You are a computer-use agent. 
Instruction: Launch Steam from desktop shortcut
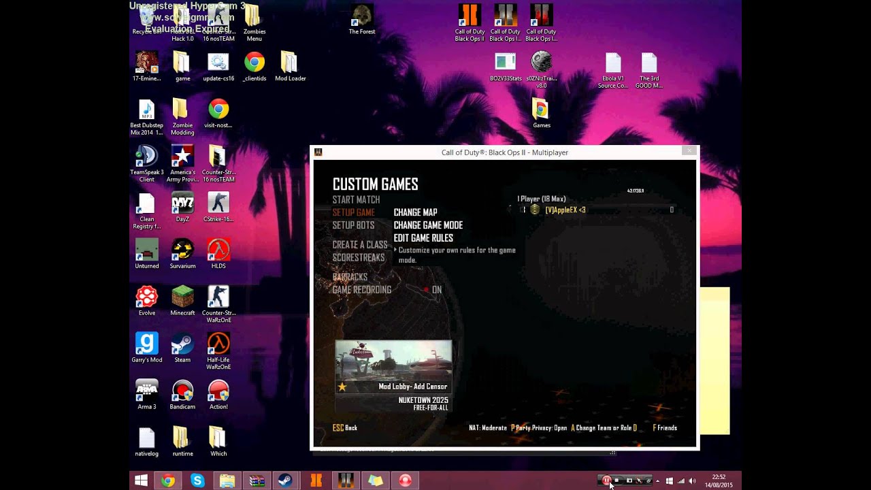point(182,348)
